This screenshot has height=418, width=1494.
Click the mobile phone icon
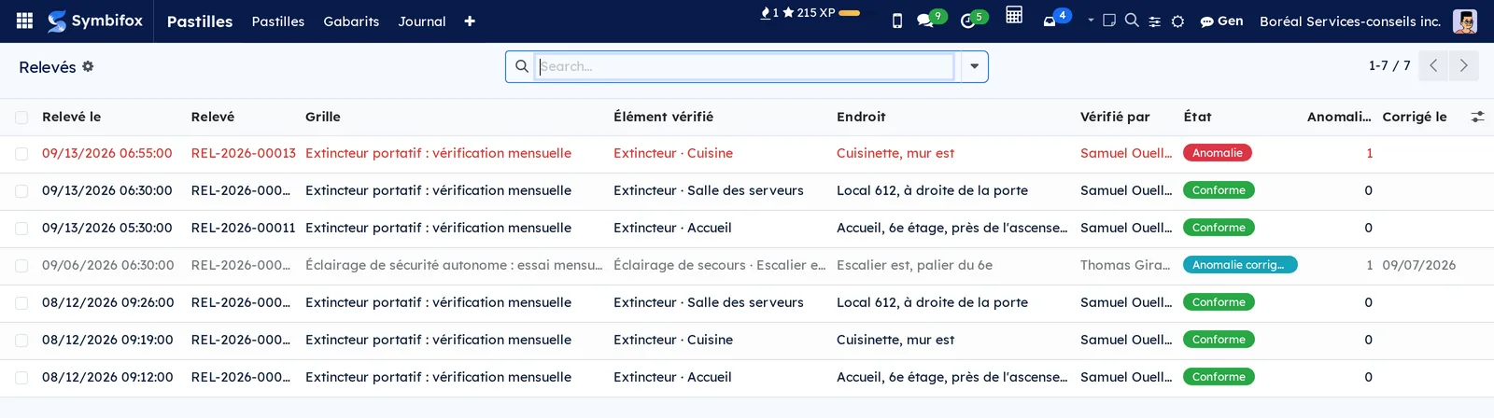click(x=897, y=21)
